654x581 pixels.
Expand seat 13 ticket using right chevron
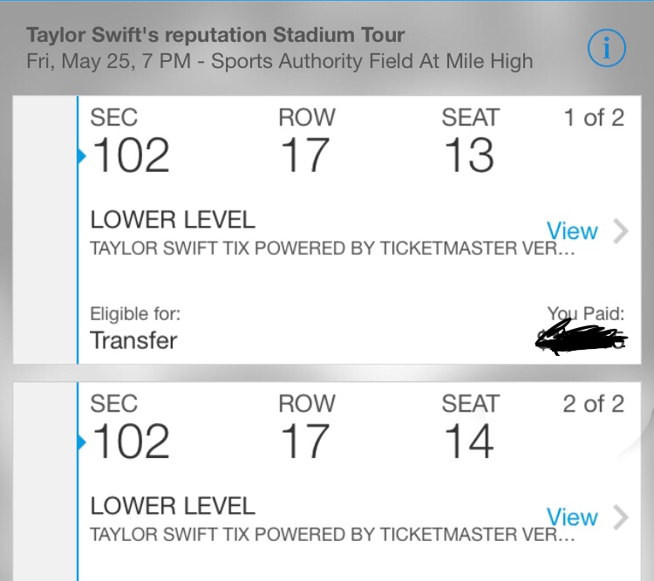coord(621,231)
